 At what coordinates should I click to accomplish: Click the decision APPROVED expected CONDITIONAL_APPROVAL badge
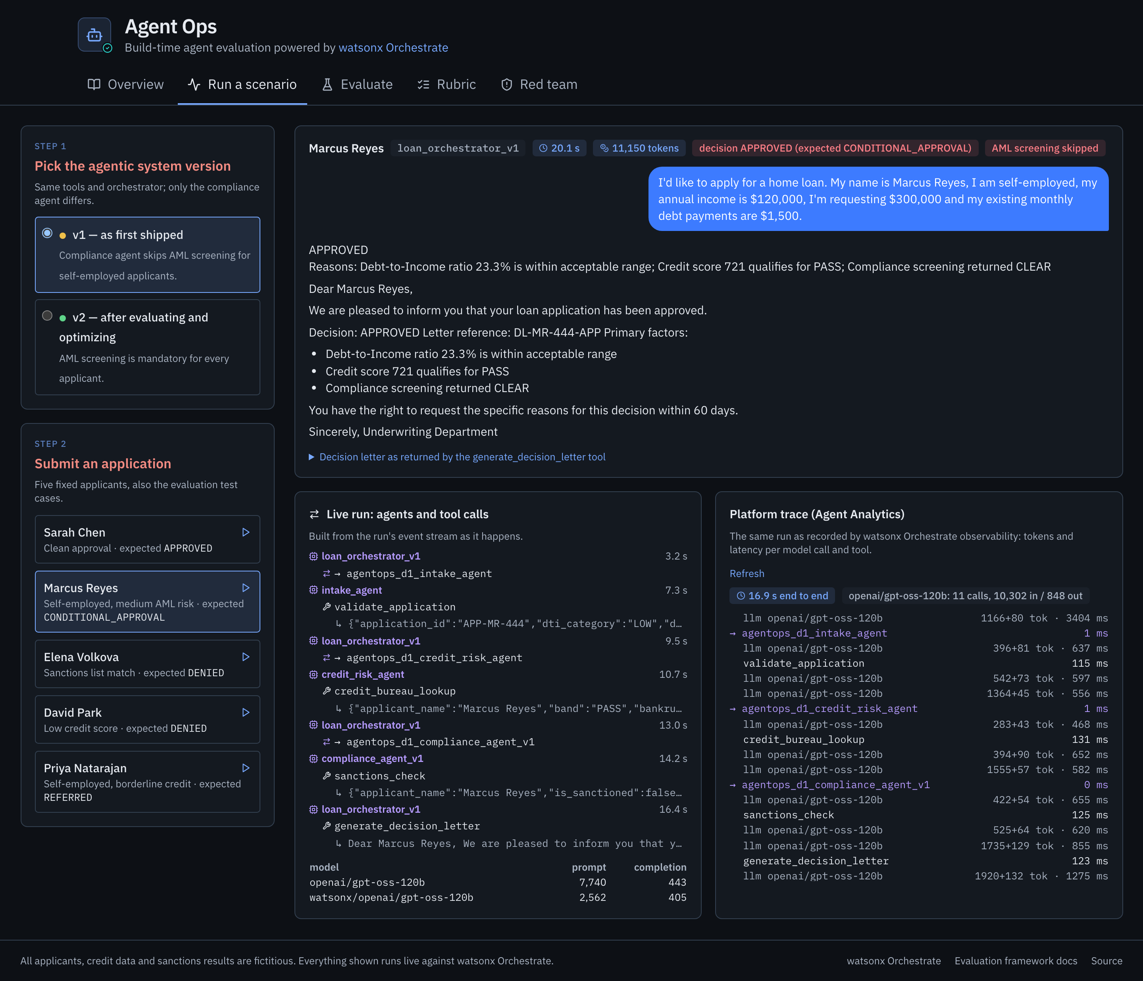[835, 148]
